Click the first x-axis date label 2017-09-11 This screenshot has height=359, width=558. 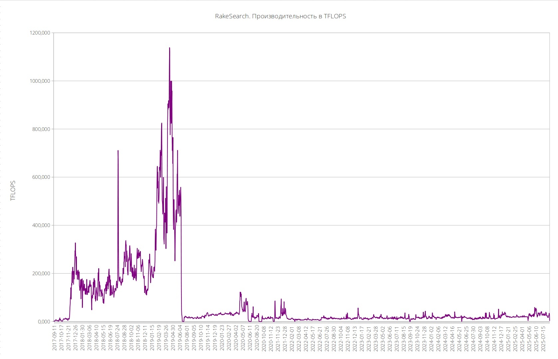click(55, 338)
